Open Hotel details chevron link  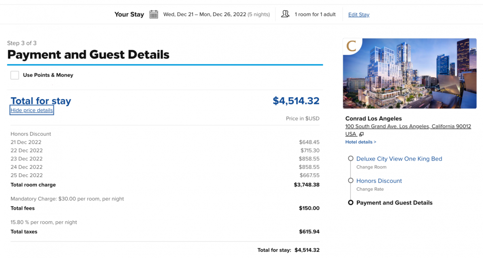(x=361, y=142)
